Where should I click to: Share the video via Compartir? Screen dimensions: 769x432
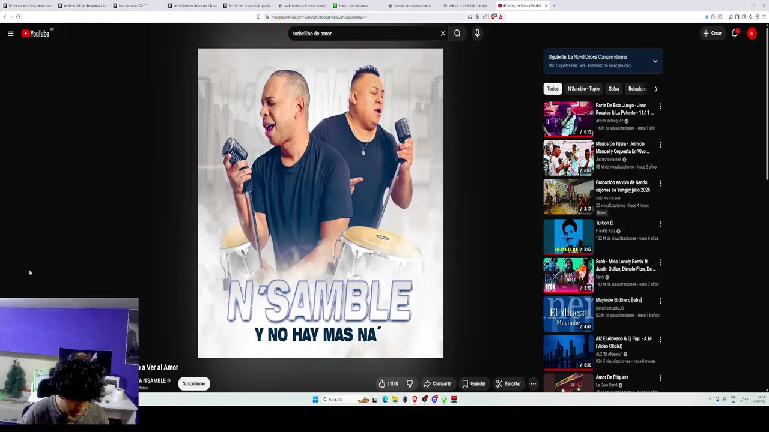[x=437, y=383]
